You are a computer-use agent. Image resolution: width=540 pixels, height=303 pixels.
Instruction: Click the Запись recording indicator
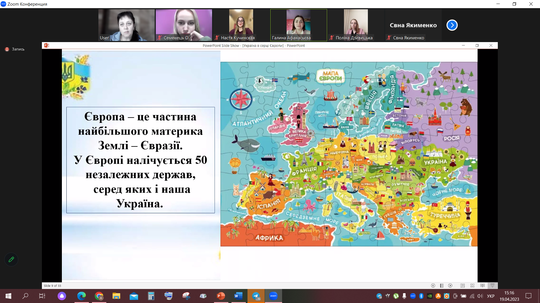pyautogui.click(x=15, y=49)
